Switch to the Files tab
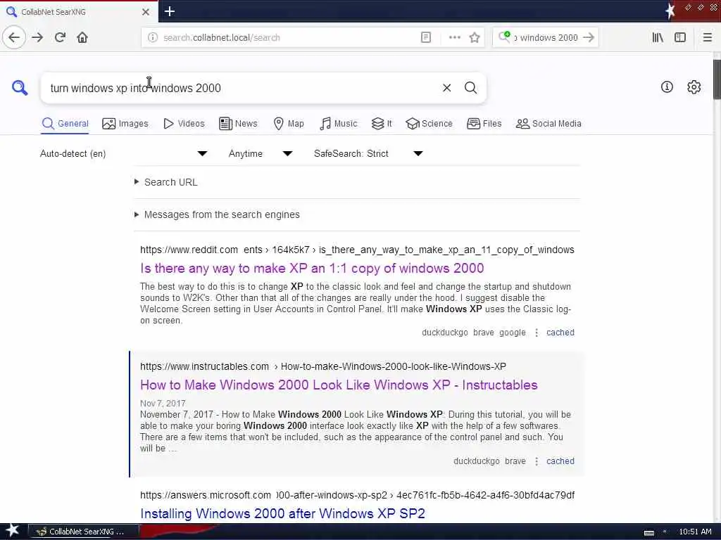The width and height of the screenshot is (721, 540). [x=484, y=124]
